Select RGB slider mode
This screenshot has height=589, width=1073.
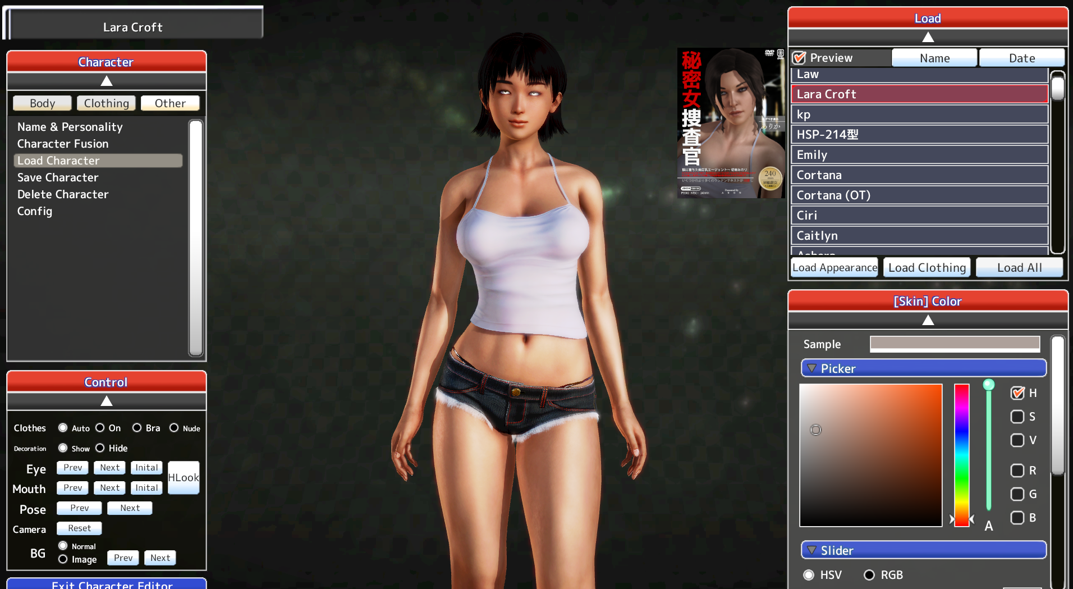pyautogui.click(x=869, y=575)
